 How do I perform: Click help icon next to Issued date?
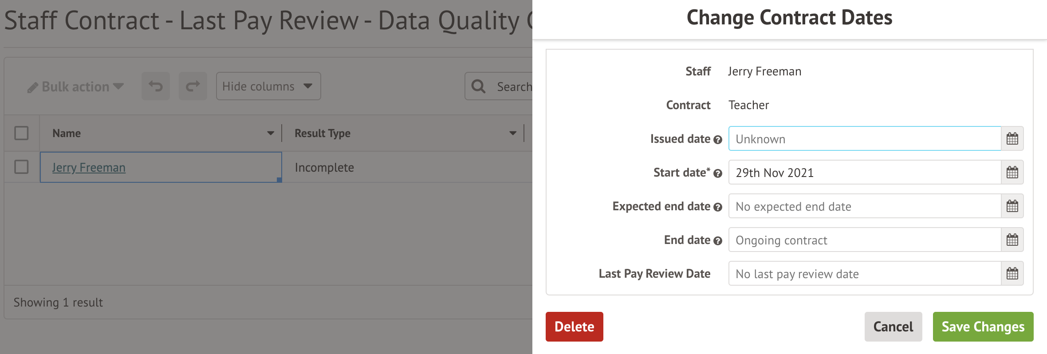pos(718,140)
